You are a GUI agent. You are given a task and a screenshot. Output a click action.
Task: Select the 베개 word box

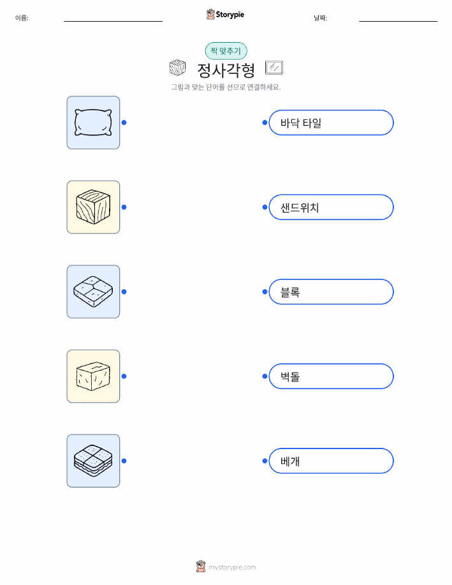(x=331, y=461)
